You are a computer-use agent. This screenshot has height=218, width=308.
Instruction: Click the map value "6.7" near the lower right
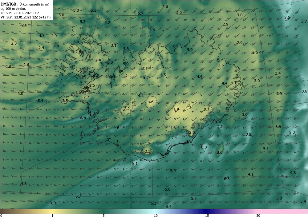[285, 176]
